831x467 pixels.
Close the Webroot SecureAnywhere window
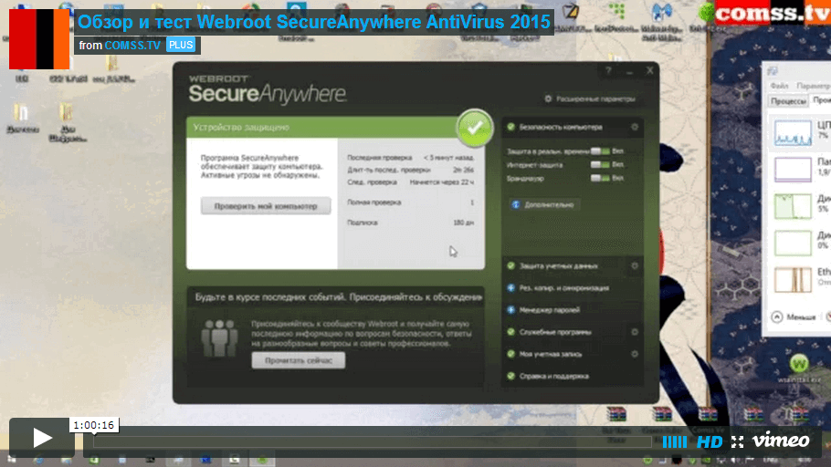(x=650, y=70)
